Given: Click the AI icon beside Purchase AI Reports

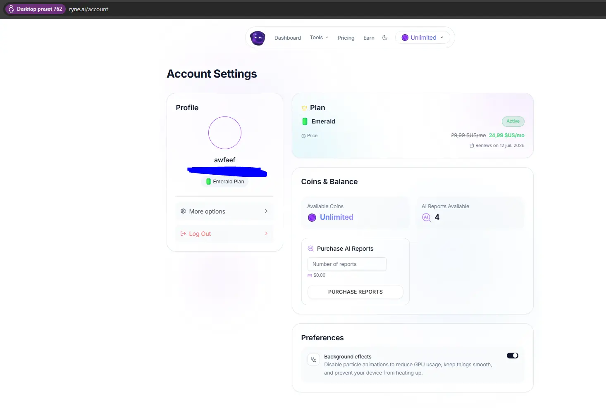Looking at the screenshot, I should (311, 249).
